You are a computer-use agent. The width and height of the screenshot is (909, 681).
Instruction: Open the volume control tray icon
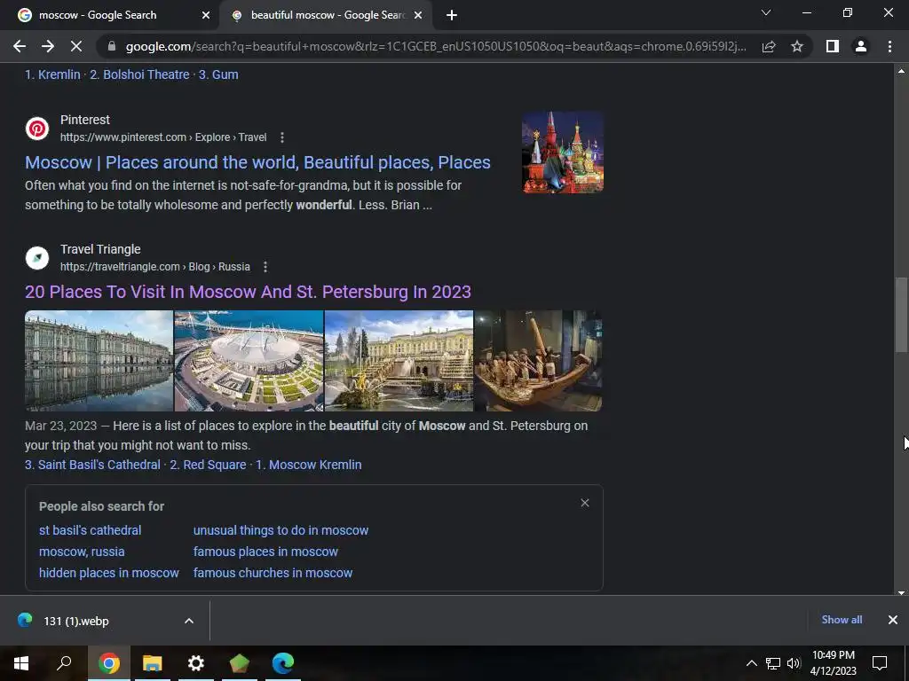pos(794,663)
